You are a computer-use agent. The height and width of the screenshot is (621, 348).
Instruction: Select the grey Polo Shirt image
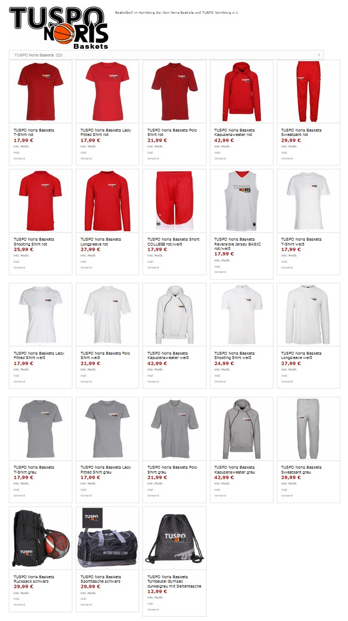click(x=175, y=429)
